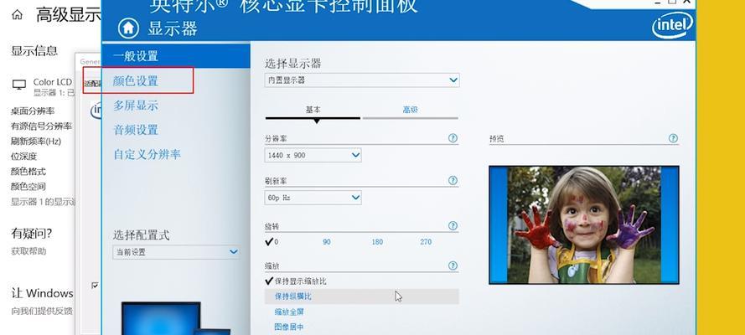Open 一般设置 in the sidebar
The image size is (745, 335).
click(176, 56)
